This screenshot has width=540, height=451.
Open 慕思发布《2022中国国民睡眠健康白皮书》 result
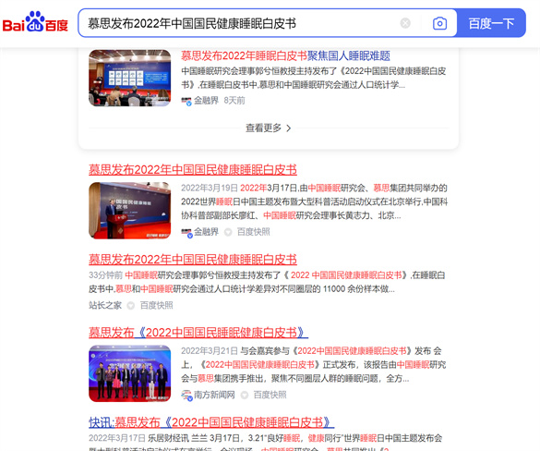pyautogui.click(x=198, y=333)
